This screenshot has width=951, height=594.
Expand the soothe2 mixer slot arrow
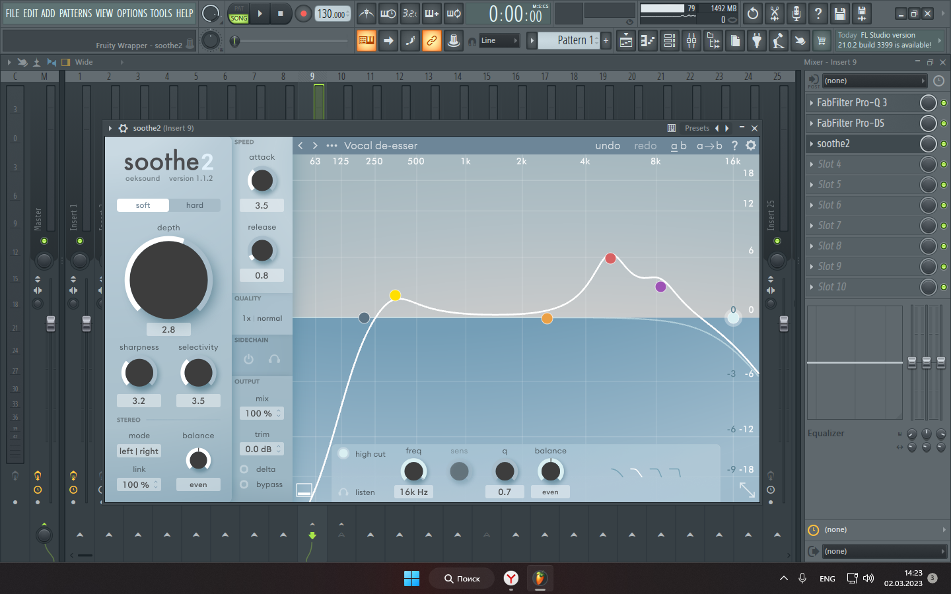(812, 144)
